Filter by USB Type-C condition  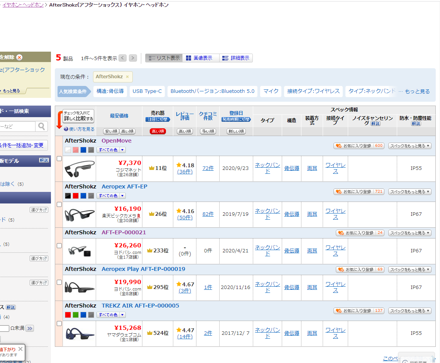(x=147, y=91)
